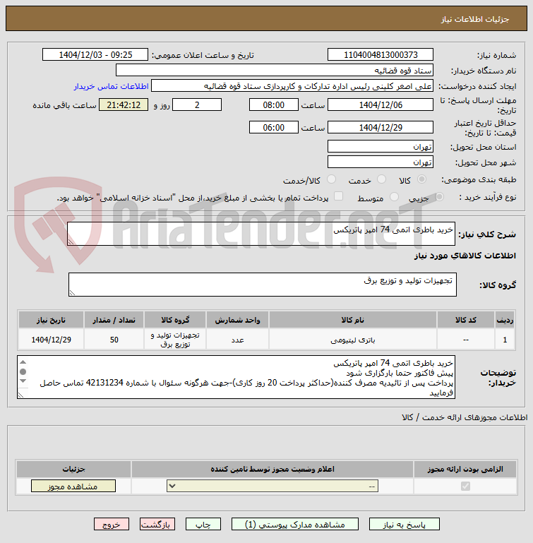
Task: Click the عدد unit cell
Action: pyautogui.click(x=238, y=340)
